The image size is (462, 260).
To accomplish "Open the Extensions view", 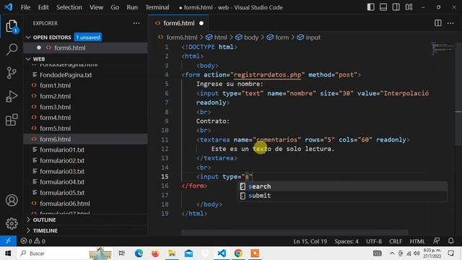I will 12,120.
